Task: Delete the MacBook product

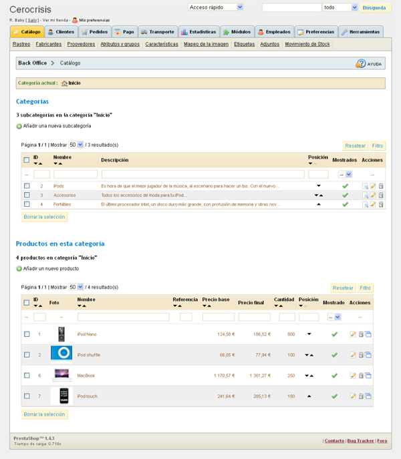Action: coord(361,376)
